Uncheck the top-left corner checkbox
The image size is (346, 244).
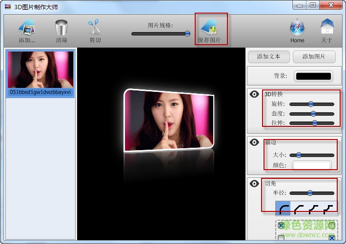pos(281,226)
